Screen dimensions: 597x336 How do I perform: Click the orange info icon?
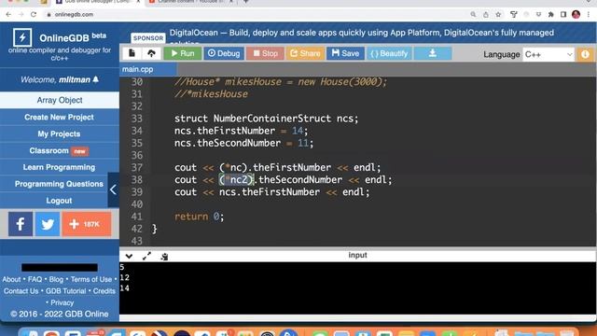click(x=585, y=54)
